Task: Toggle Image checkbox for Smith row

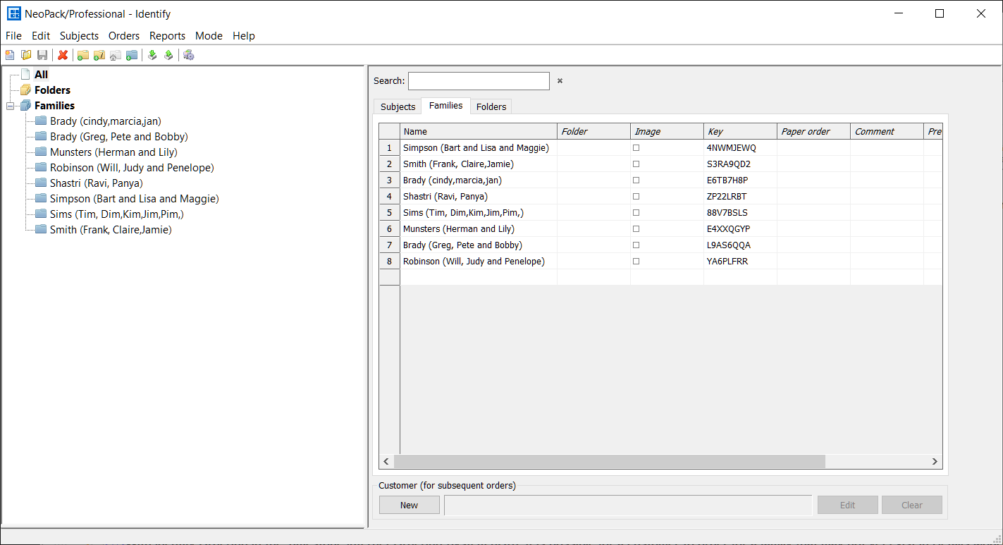Action: tap(636, 164)
